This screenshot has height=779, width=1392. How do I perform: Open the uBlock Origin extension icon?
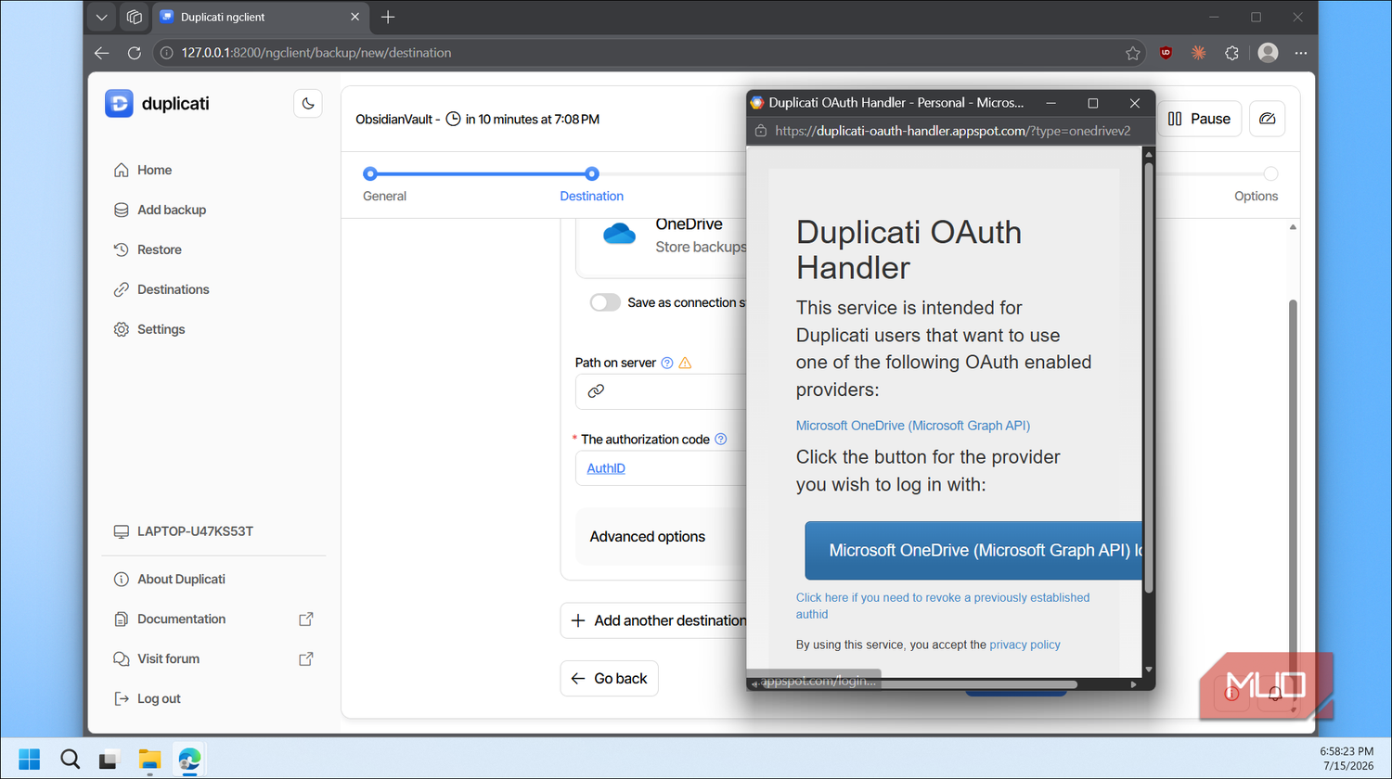pos(1166,53)
